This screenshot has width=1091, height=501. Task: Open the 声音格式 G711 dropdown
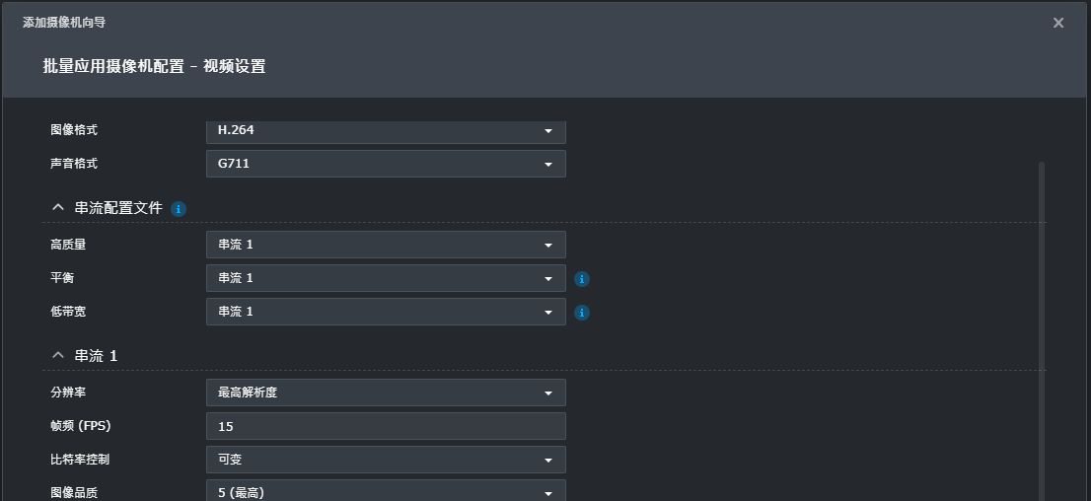point(385,164)
